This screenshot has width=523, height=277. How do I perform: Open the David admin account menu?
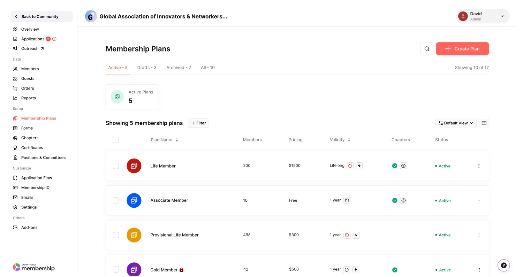(x=483, y=16)
